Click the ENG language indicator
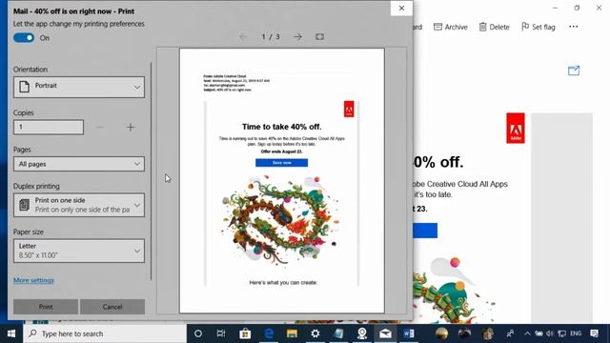610x343 pixels. point(576,333)
